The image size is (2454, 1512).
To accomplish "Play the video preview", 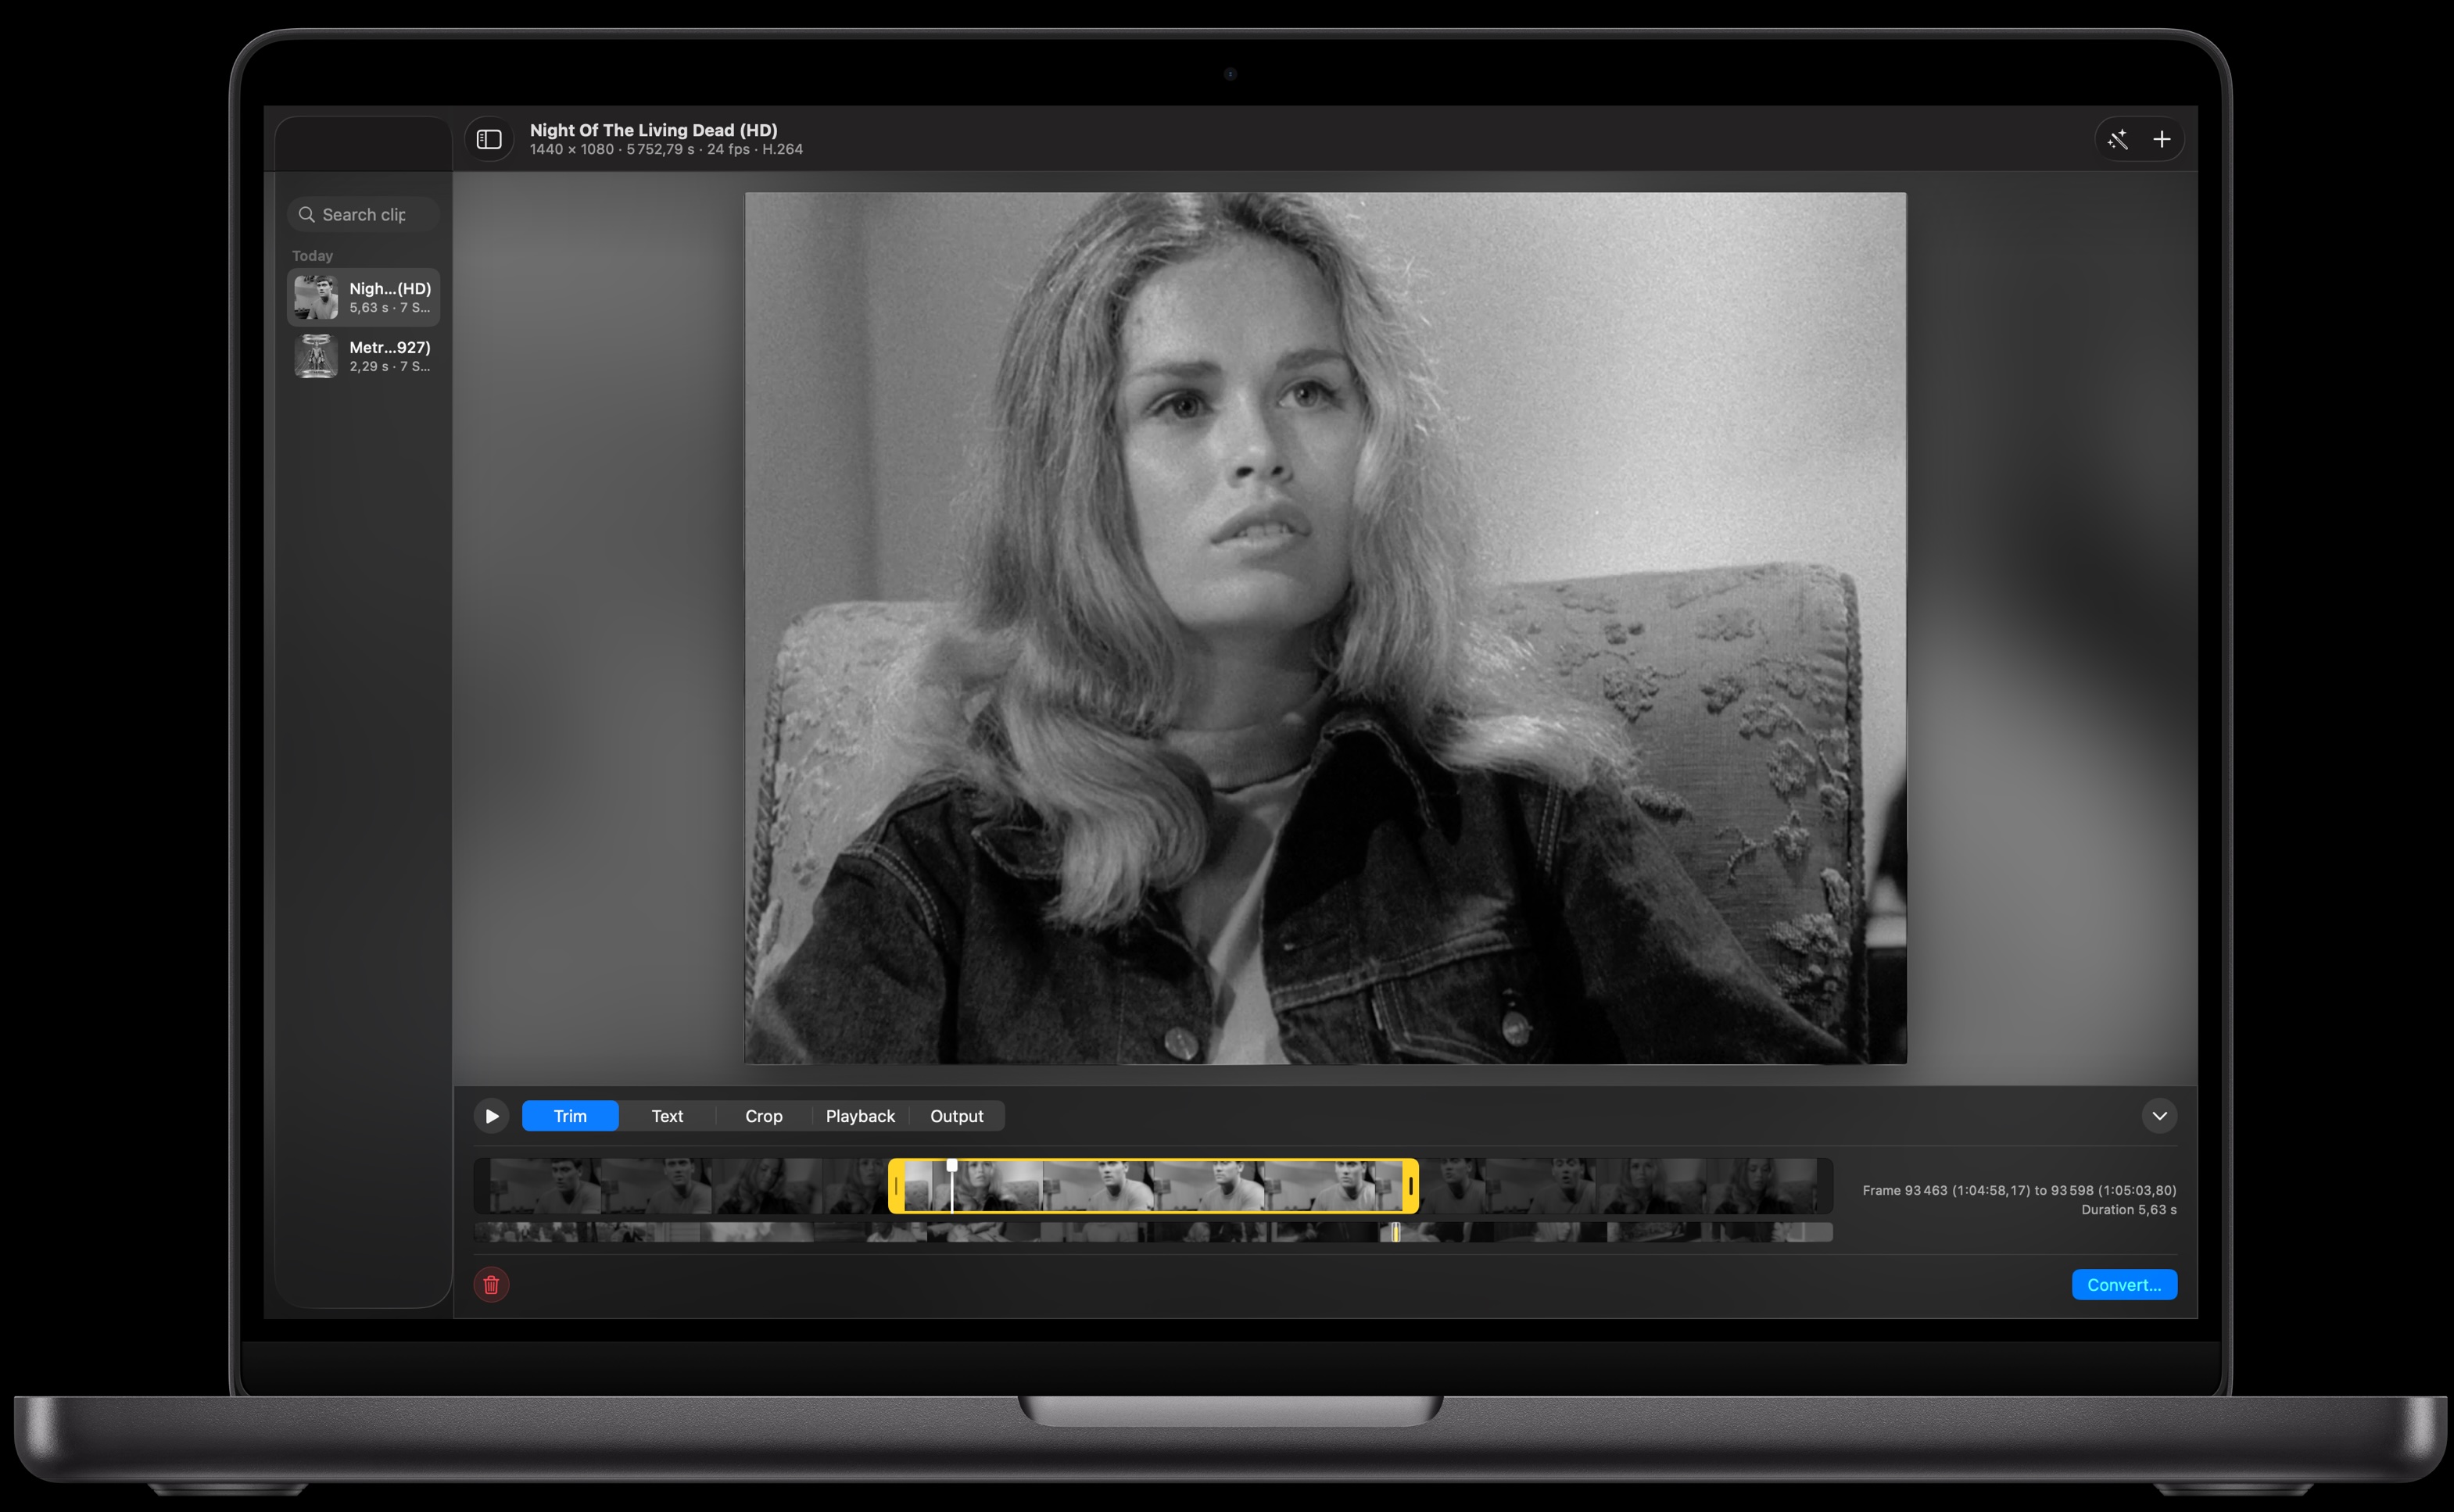I will pyautogui.click(x=491, y=1116).
